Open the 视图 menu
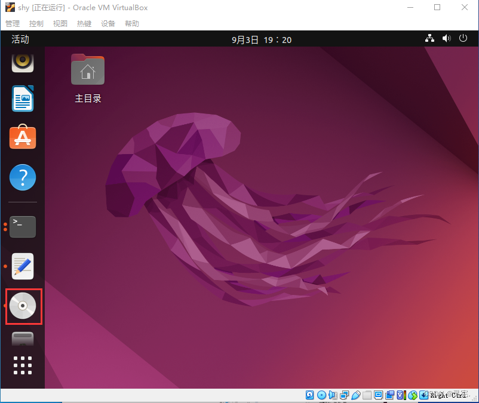This screenshot has height=403, width=479. point(60,23)
